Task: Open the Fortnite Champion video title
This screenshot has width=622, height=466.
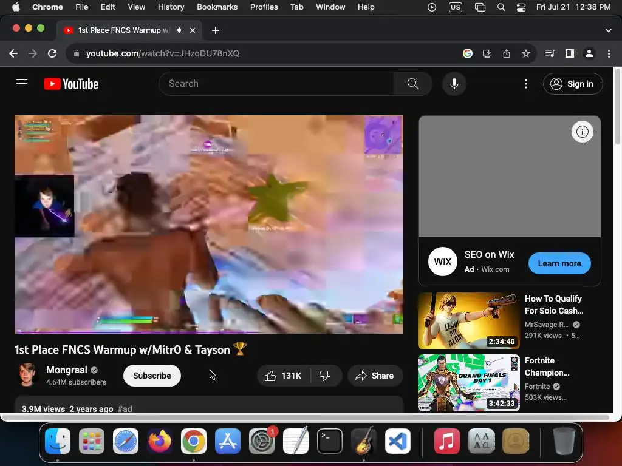Action: [547, 366]
